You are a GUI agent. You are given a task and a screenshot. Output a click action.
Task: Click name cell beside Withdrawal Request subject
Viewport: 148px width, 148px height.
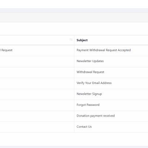37,73
